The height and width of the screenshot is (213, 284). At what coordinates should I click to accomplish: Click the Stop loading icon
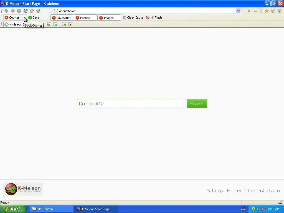pyautogui.click(x=19, y=11)
